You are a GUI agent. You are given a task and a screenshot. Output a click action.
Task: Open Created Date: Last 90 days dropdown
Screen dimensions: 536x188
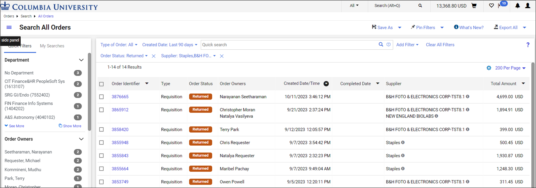(x=170, y=45)
